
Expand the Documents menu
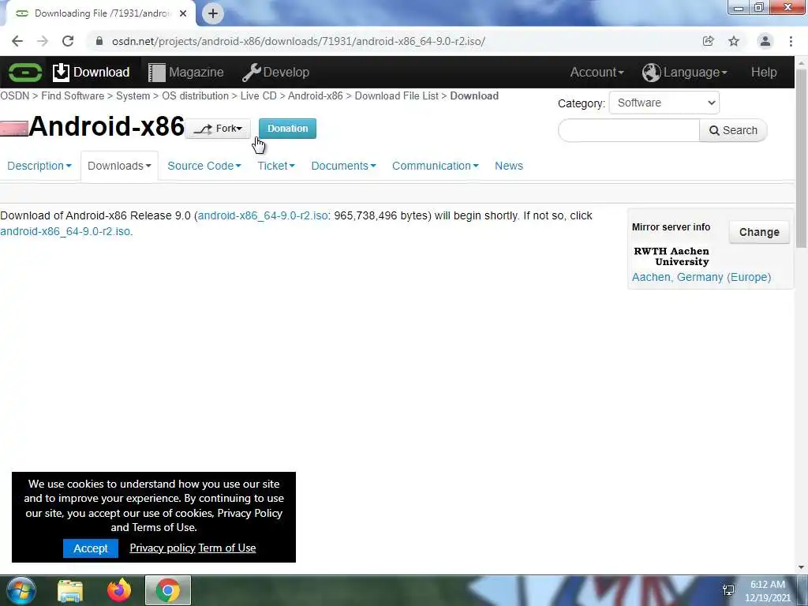(343, 166)
